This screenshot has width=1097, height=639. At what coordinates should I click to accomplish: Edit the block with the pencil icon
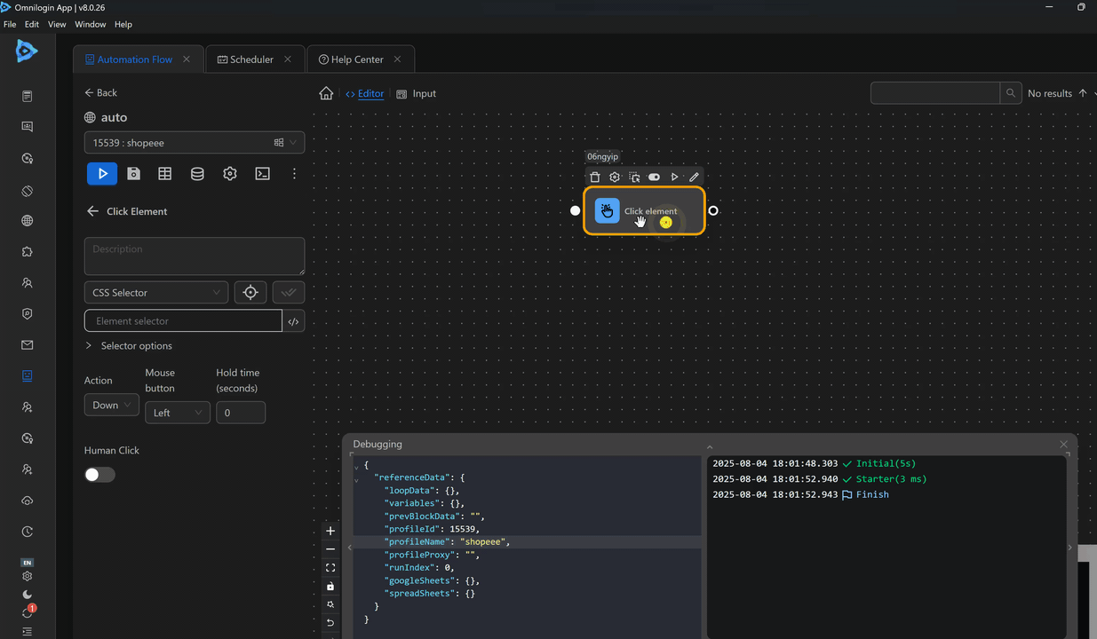click(694, 177)
